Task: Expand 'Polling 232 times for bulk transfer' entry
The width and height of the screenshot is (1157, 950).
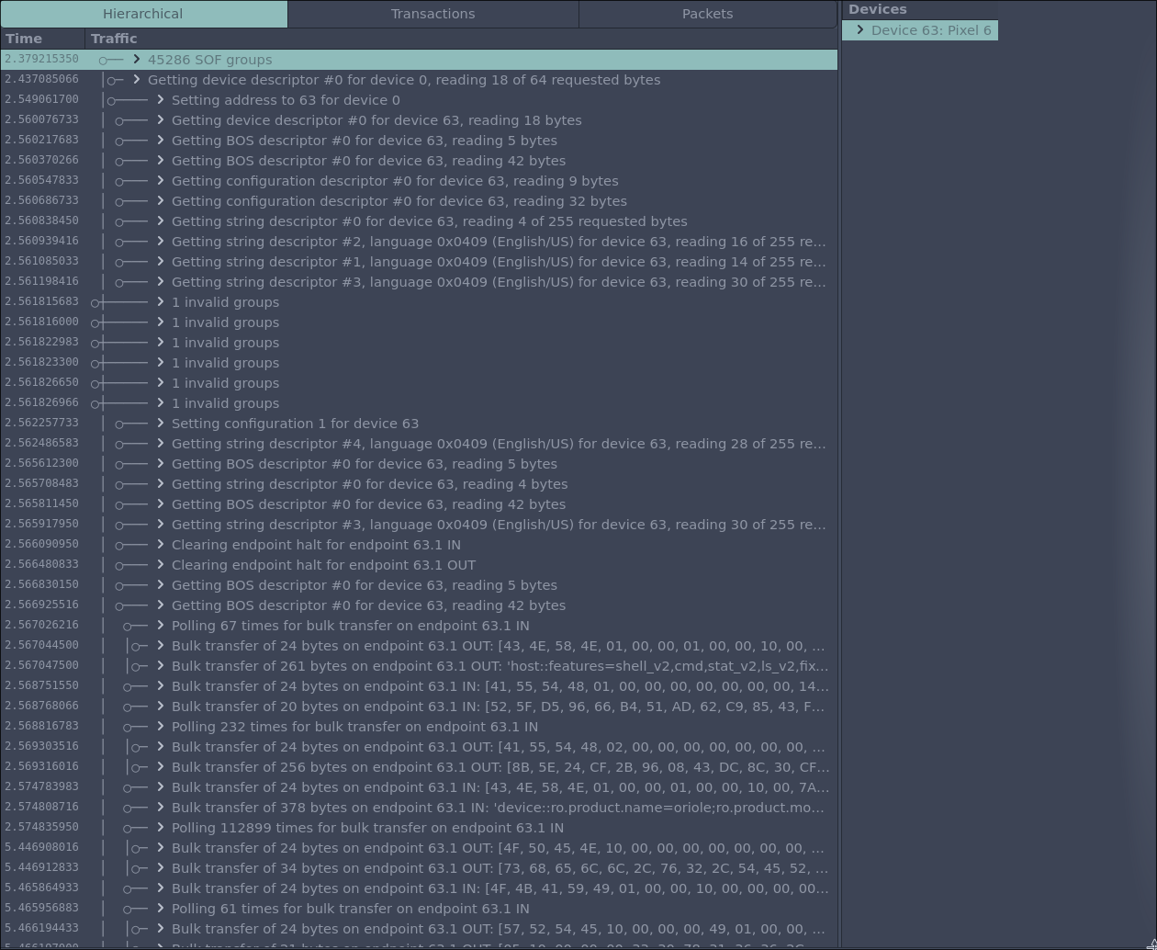Action: [x=160, y=726]
